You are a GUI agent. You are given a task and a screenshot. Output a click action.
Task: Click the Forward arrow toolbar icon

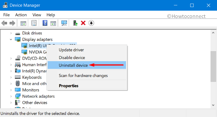(12, 23)
